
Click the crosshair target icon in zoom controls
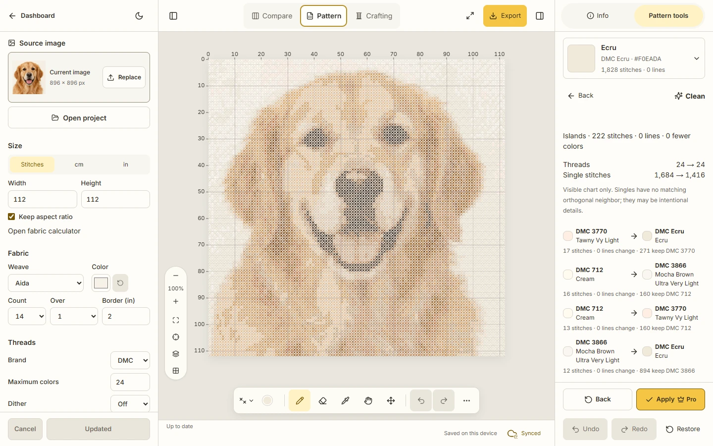point(176,337)
